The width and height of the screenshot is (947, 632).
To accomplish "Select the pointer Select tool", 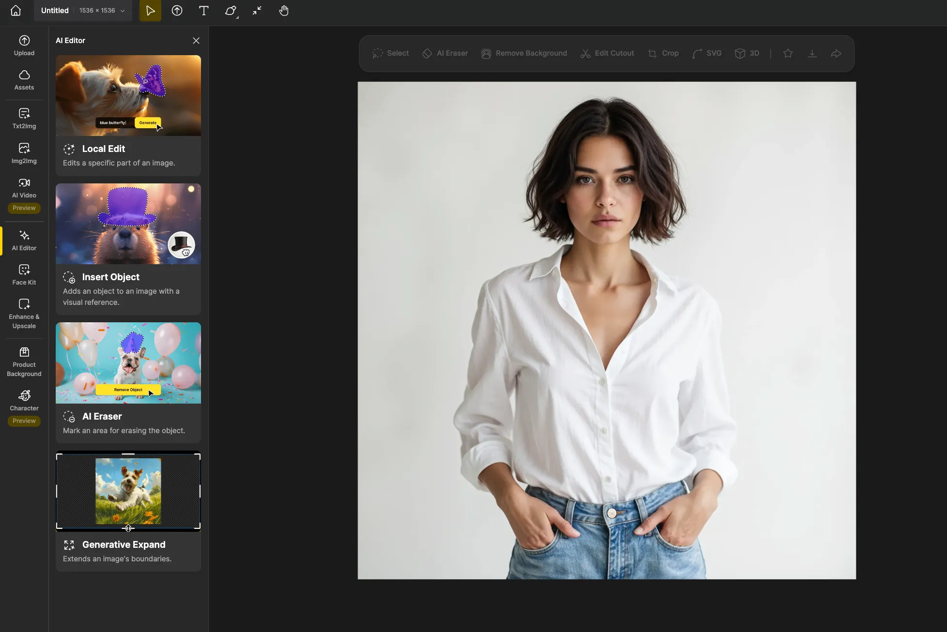I will click(150, 11).
